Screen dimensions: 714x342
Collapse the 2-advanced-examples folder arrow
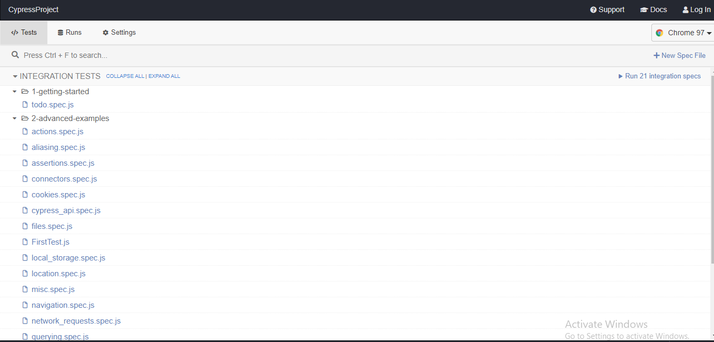[x=15, y=118]
